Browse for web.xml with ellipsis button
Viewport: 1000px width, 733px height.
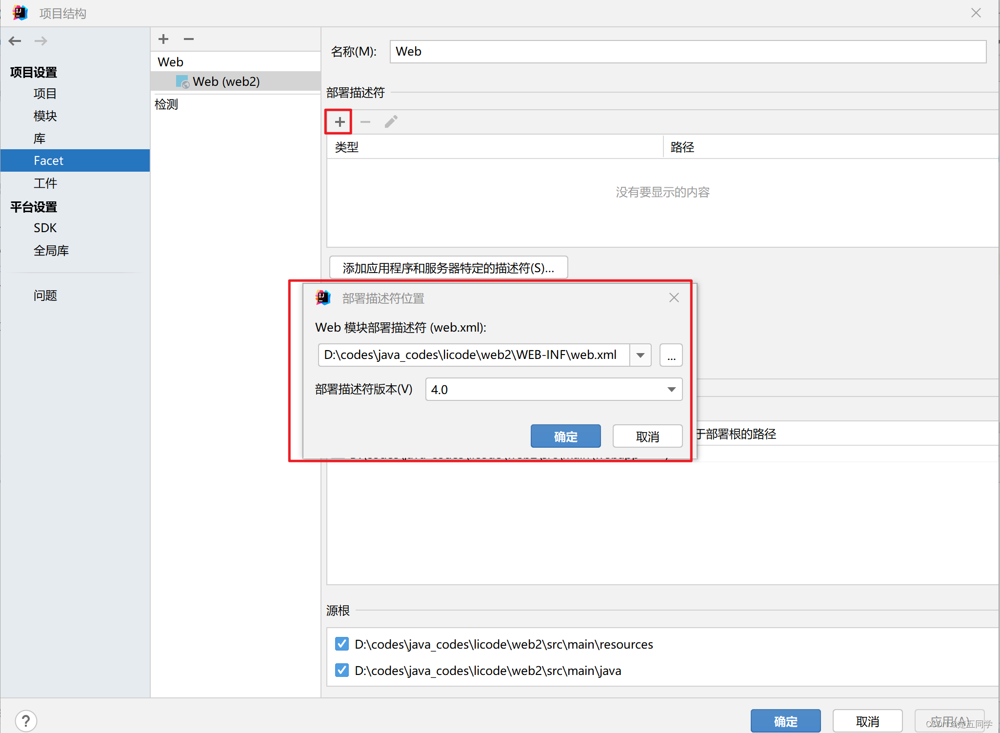point(671,355)
